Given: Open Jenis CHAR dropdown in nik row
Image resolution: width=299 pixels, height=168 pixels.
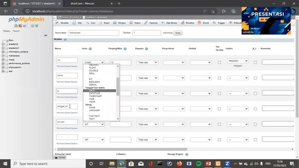Looking at the screenshot, I should [x=93, y=63].
